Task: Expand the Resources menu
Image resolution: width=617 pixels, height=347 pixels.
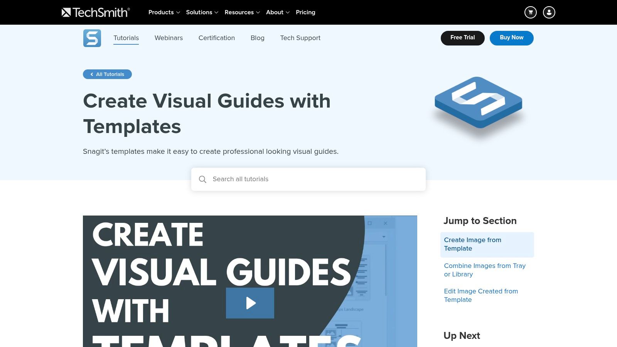Action: click(x=242, y=12)
